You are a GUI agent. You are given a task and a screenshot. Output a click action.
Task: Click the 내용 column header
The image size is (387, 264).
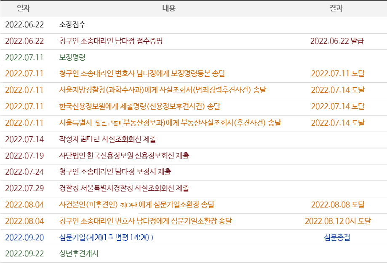[168, 8]
